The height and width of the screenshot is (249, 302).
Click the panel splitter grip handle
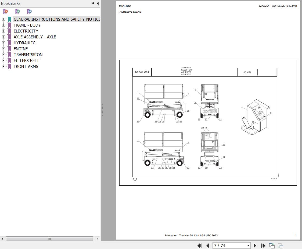[102, 110]
